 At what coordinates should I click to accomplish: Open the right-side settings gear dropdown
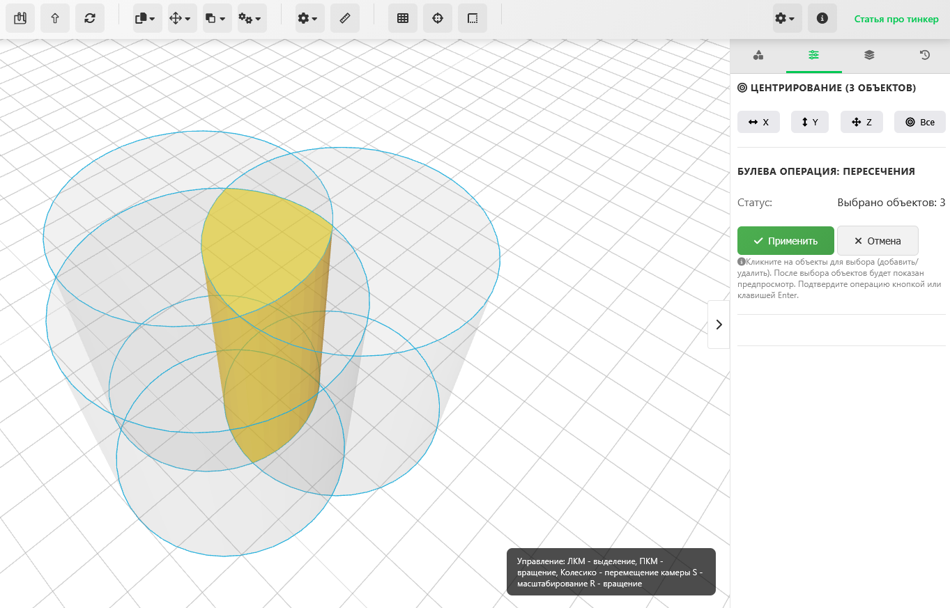(788, 19)
